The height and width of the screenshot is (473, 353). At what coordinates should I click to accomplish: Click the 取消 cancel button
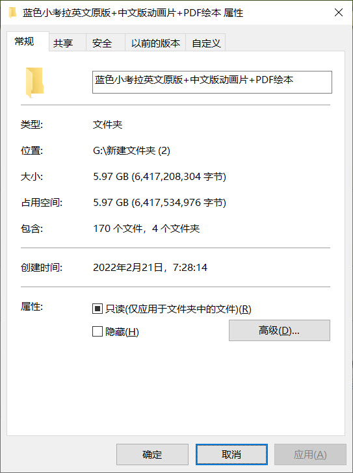231,454
